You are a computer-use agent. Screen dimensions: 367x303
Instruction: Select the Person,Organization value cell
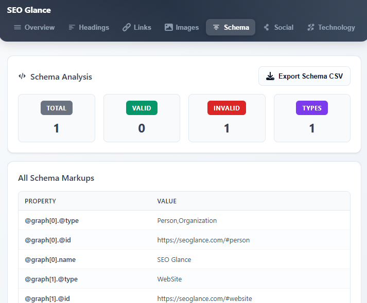click(x=187, y=221)
